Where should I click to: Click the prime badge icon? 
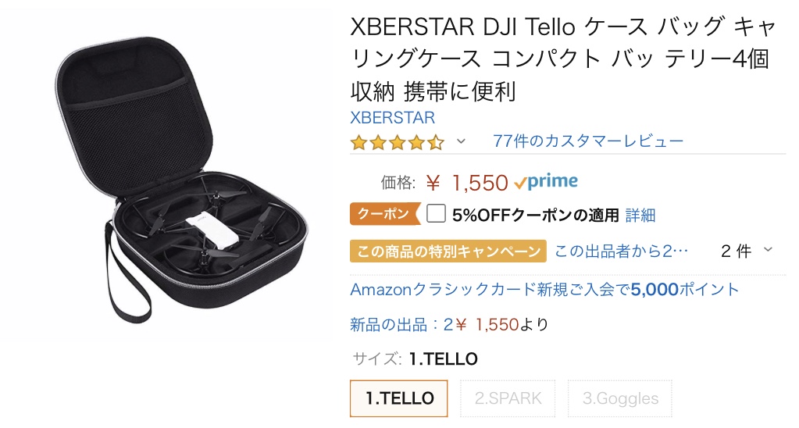546,182
